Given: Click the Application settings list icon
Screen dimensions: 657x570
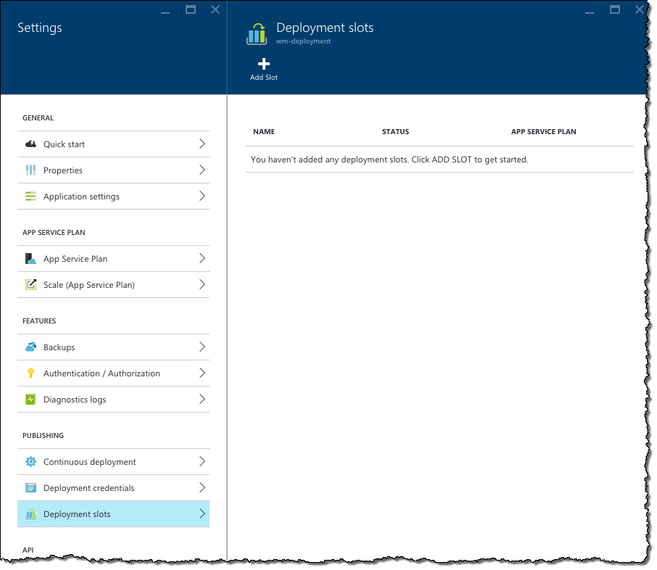Looking at the screenshot, I should click(x=30, y=197).
